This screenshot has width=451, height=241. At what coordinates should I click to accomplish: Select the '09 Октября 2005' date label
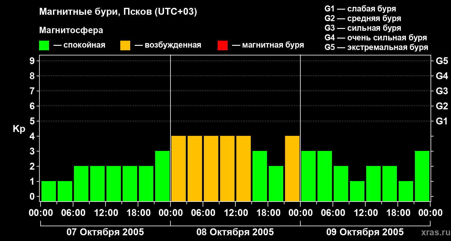[365, 232]
